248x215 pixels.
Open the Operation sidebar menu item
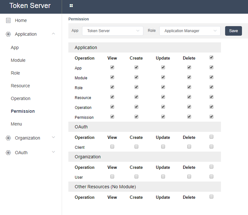(21, 98)
